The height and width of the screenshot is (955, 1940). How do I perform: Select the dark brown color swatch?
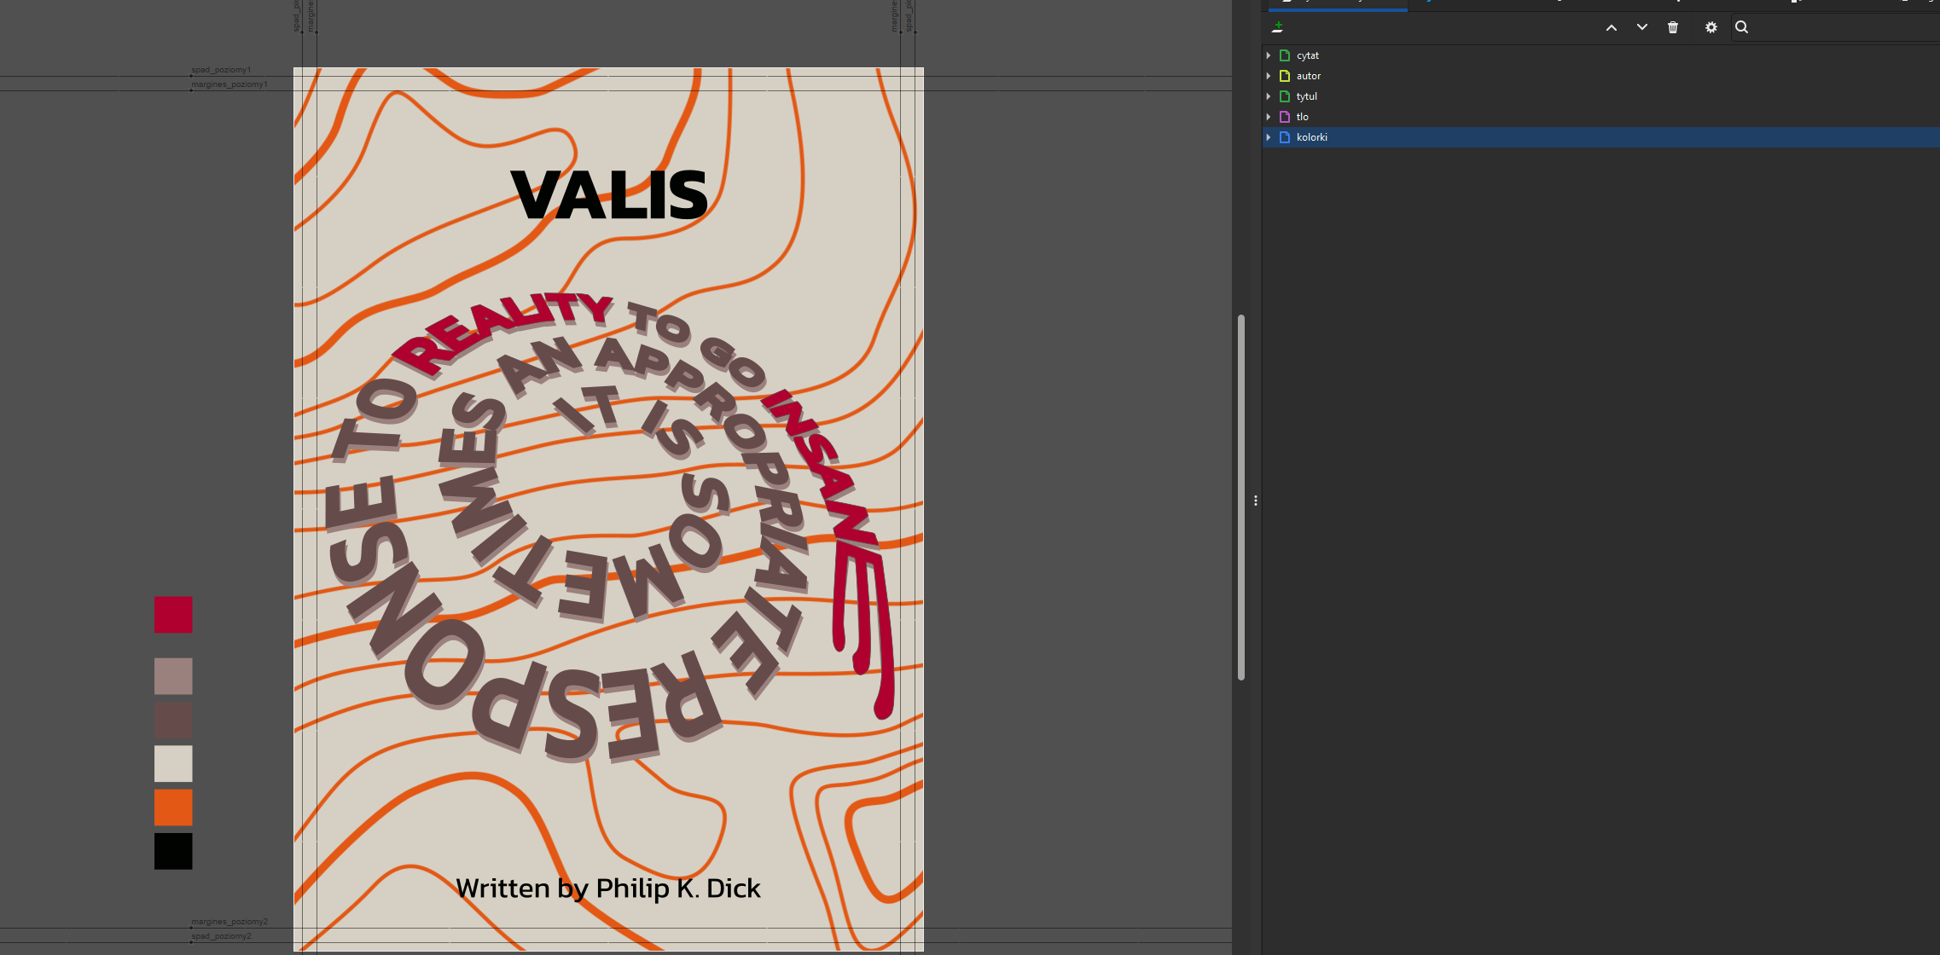click(x=173, y=721)
